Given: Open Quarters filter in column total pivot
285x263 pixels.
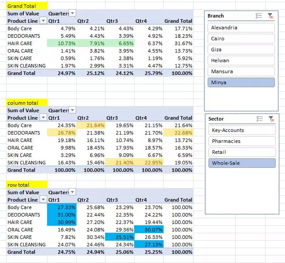Looking at the screenshot, I should (73, 110).
